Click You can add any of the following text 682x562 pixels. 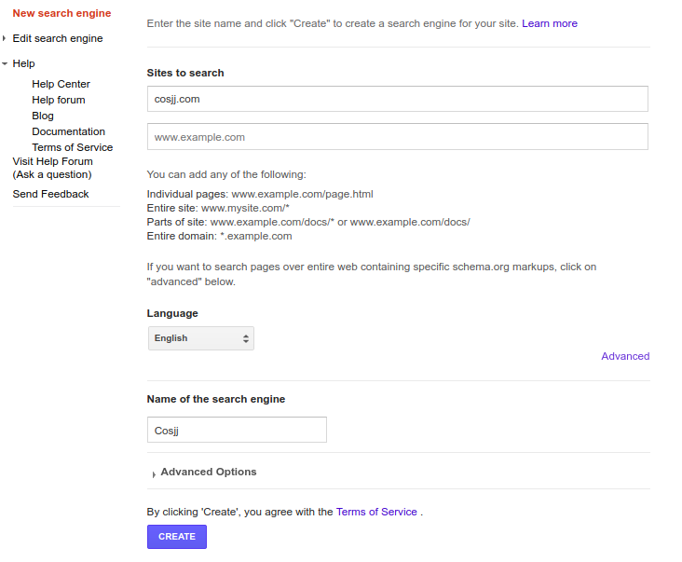click(x=226, y=174)
